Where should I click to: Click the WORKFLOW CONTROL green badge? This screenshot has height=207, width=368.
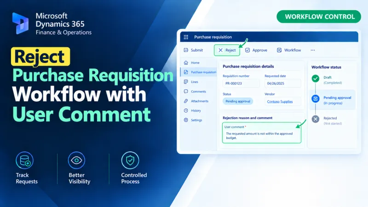pyautogui.click(x=319, y=17)
